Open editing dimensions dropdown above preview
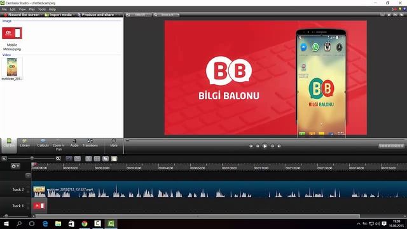This screenshot has width=407, height=229. click(139, 15)
